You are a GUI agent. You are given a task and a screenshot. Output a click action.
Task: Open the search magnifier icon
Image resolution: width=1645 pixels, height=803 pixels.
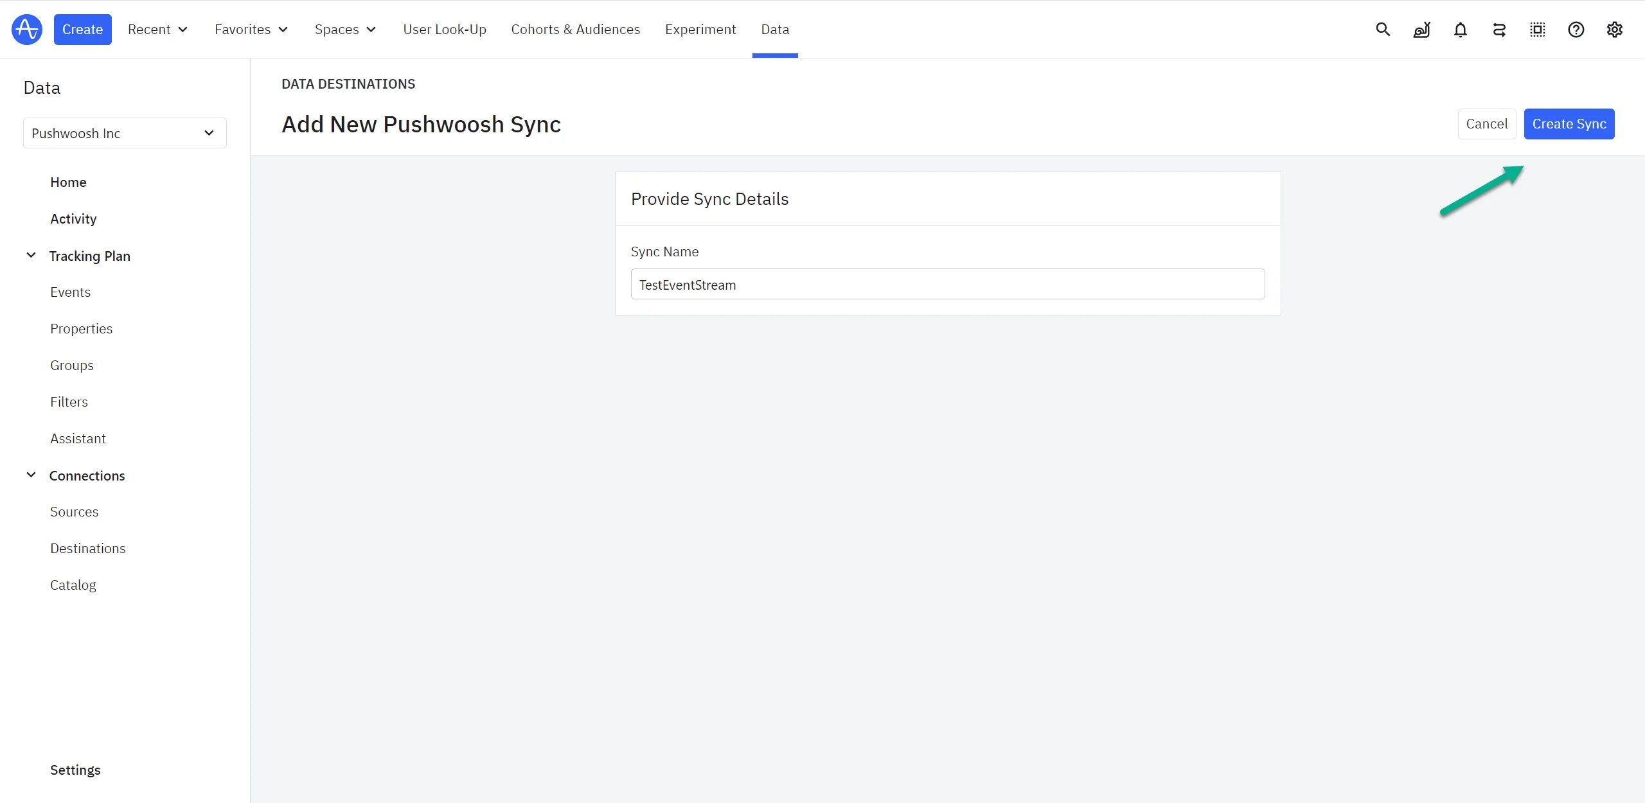tap(1383, 30)
